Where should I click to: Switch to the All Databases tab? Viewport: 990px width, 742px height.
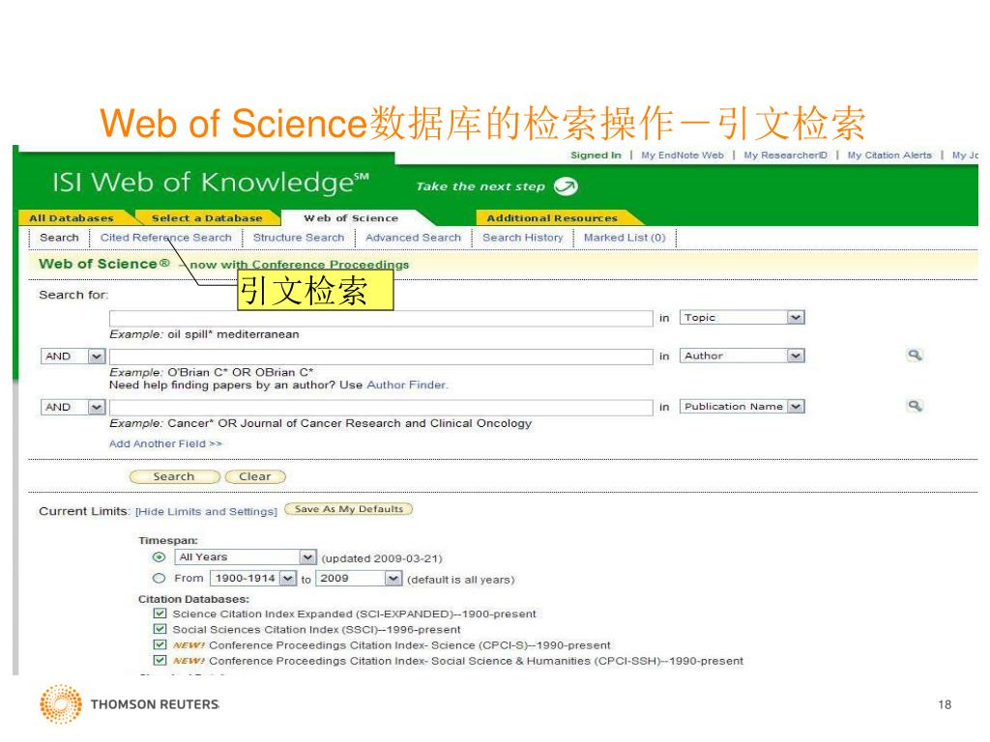(72, 217)
